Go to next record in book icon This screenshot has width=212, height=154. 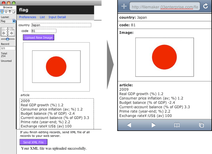[11, 33]
